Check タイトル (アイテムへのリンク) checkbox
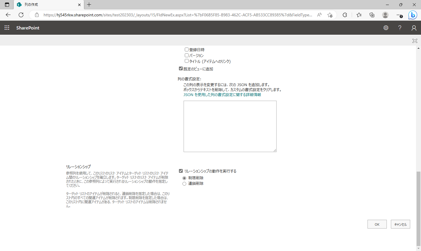The height and width of the screenshot is (251, 421). coord(187,61)
